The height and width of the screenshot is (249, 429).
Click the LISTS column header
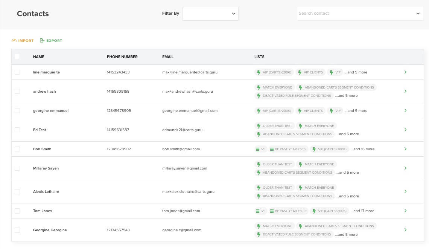point(259,57)
